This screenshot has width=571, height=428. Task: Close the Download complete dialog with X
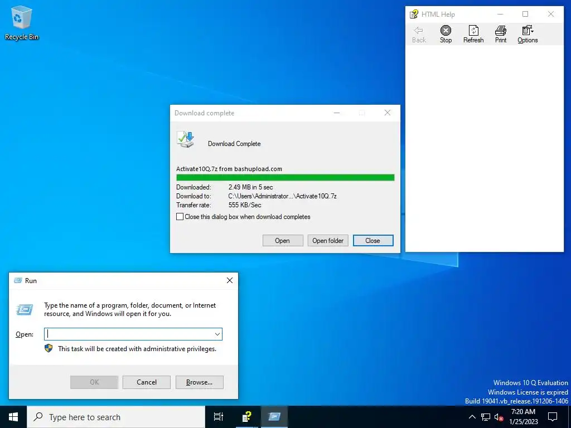click(388, 113)
